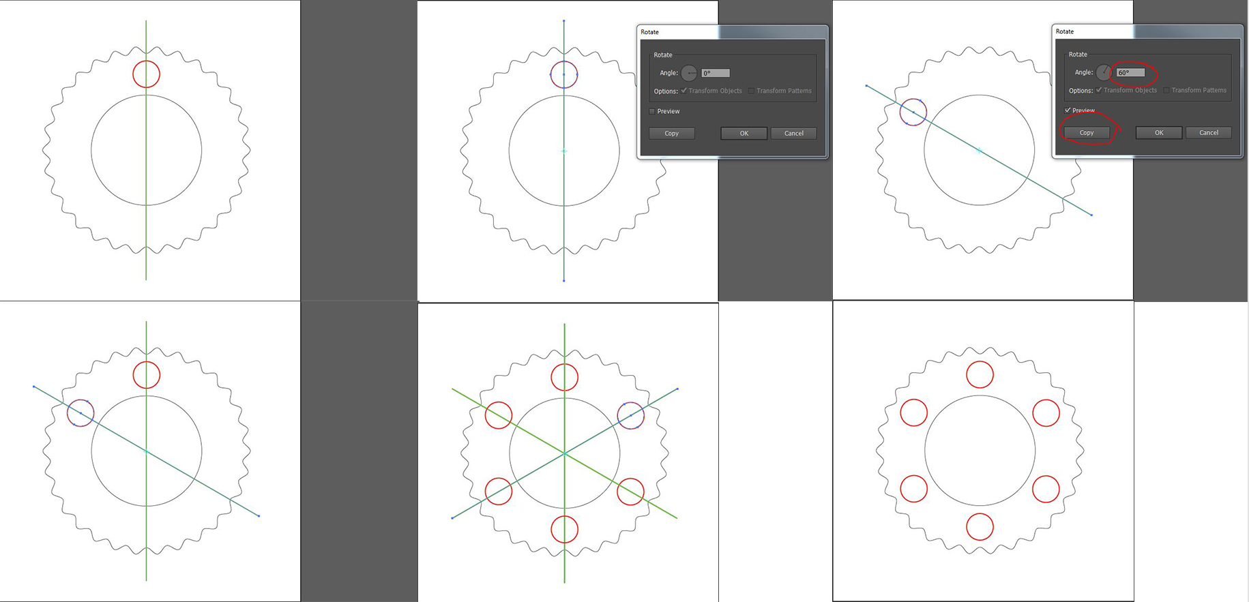This screenshot has width=1249, height=602.
Task: Cancel the 60° Rotate dialog
Action: pos(1209,133)
